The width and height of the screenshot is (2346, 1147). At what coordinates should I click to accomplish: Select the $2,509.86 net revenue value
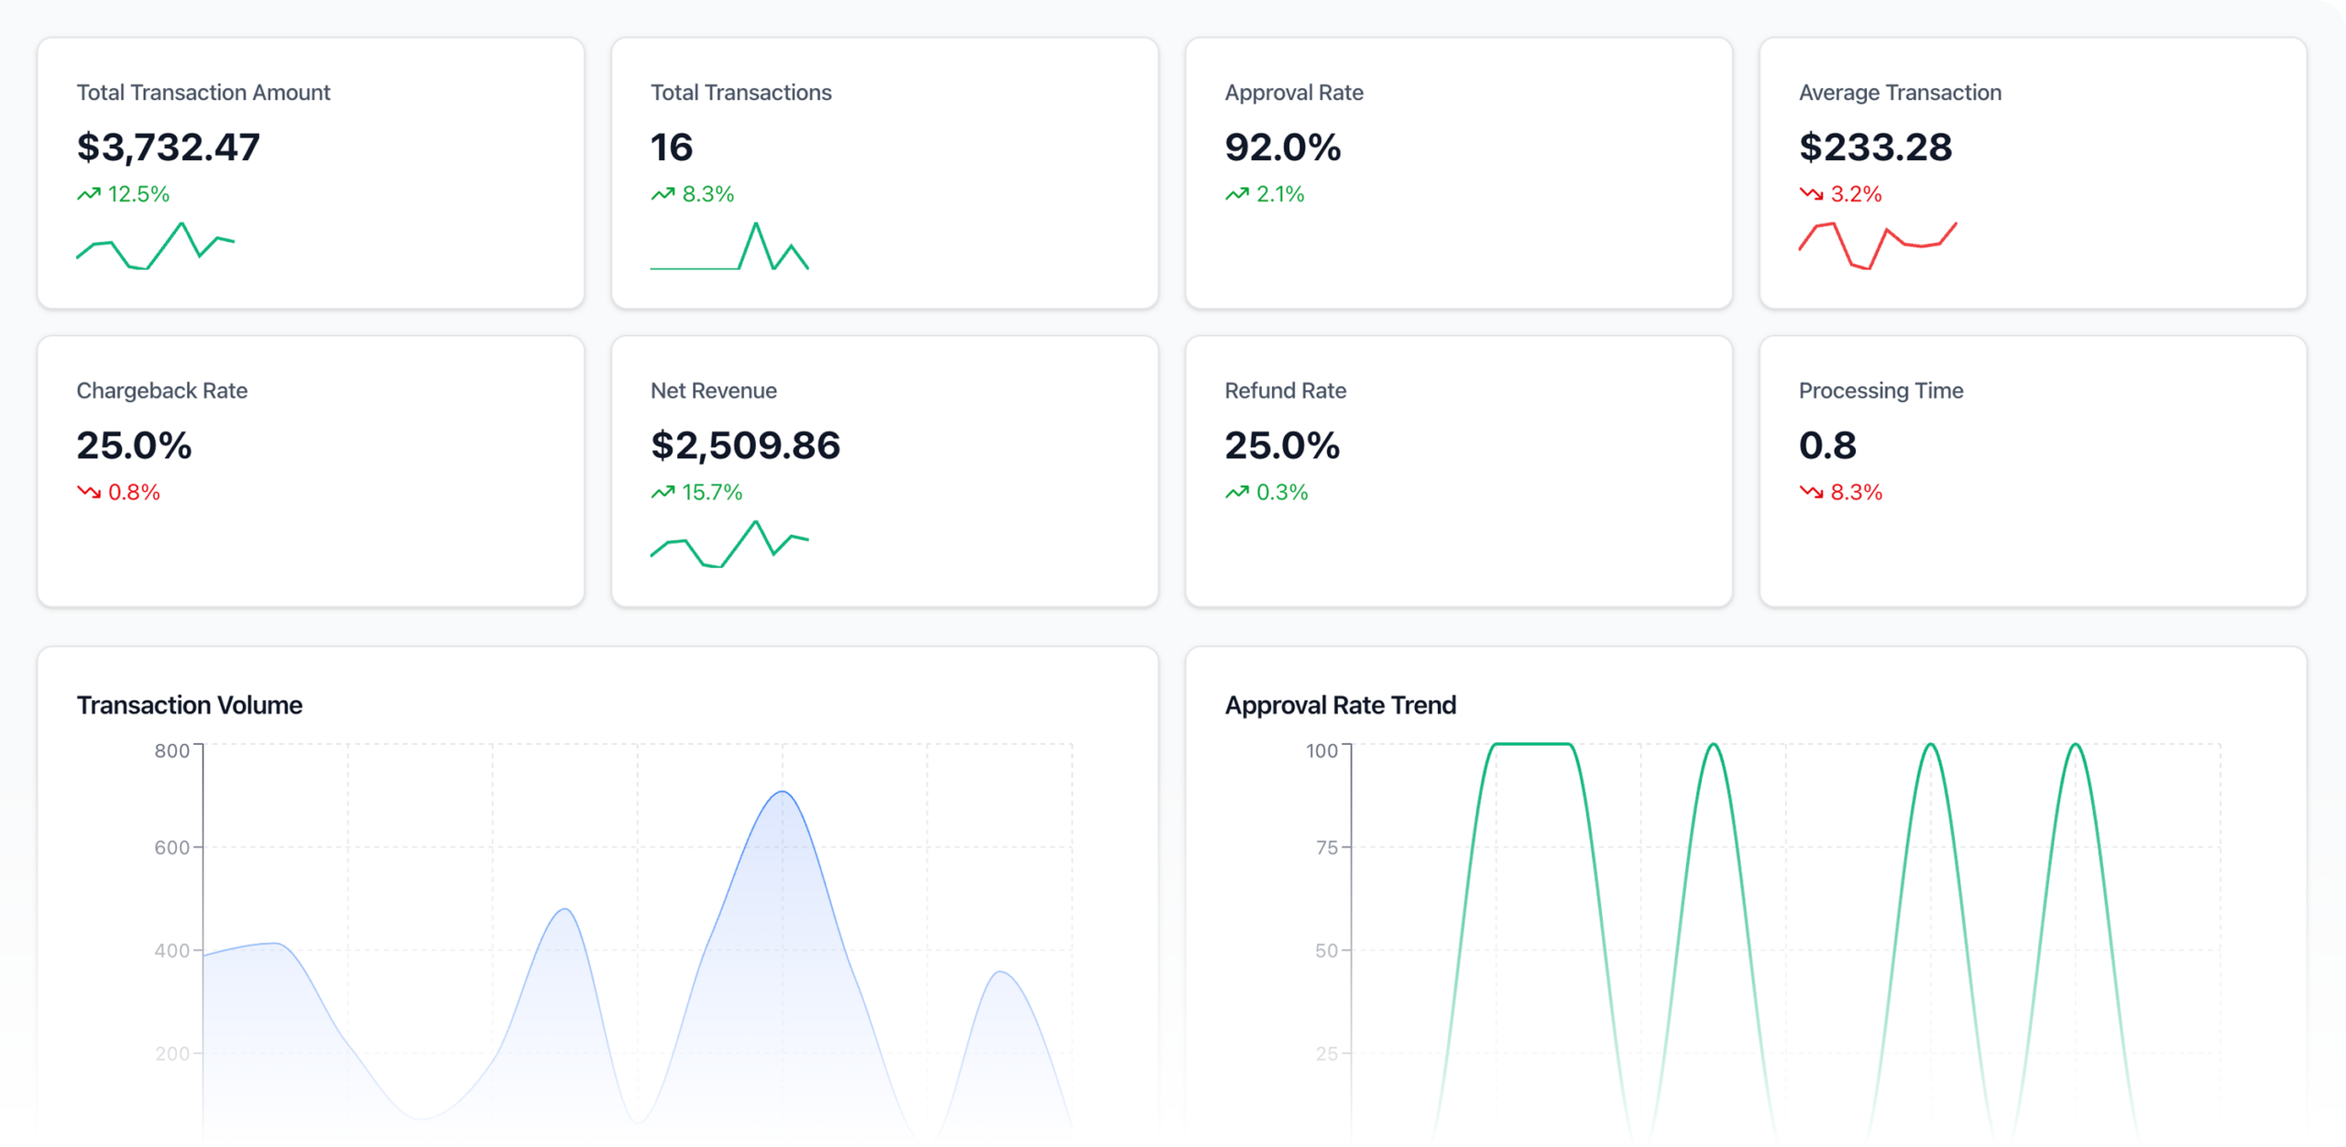[745, 445]
